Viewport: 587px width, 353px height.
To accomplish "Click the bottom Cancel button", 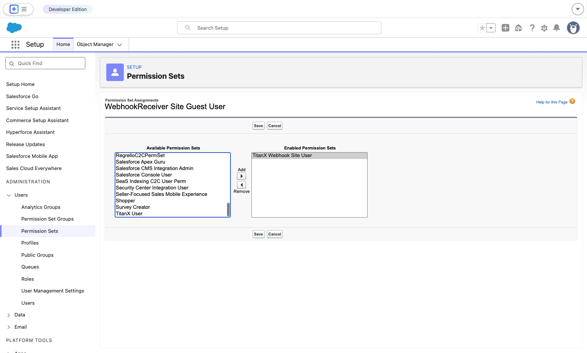I will [275, 234].
